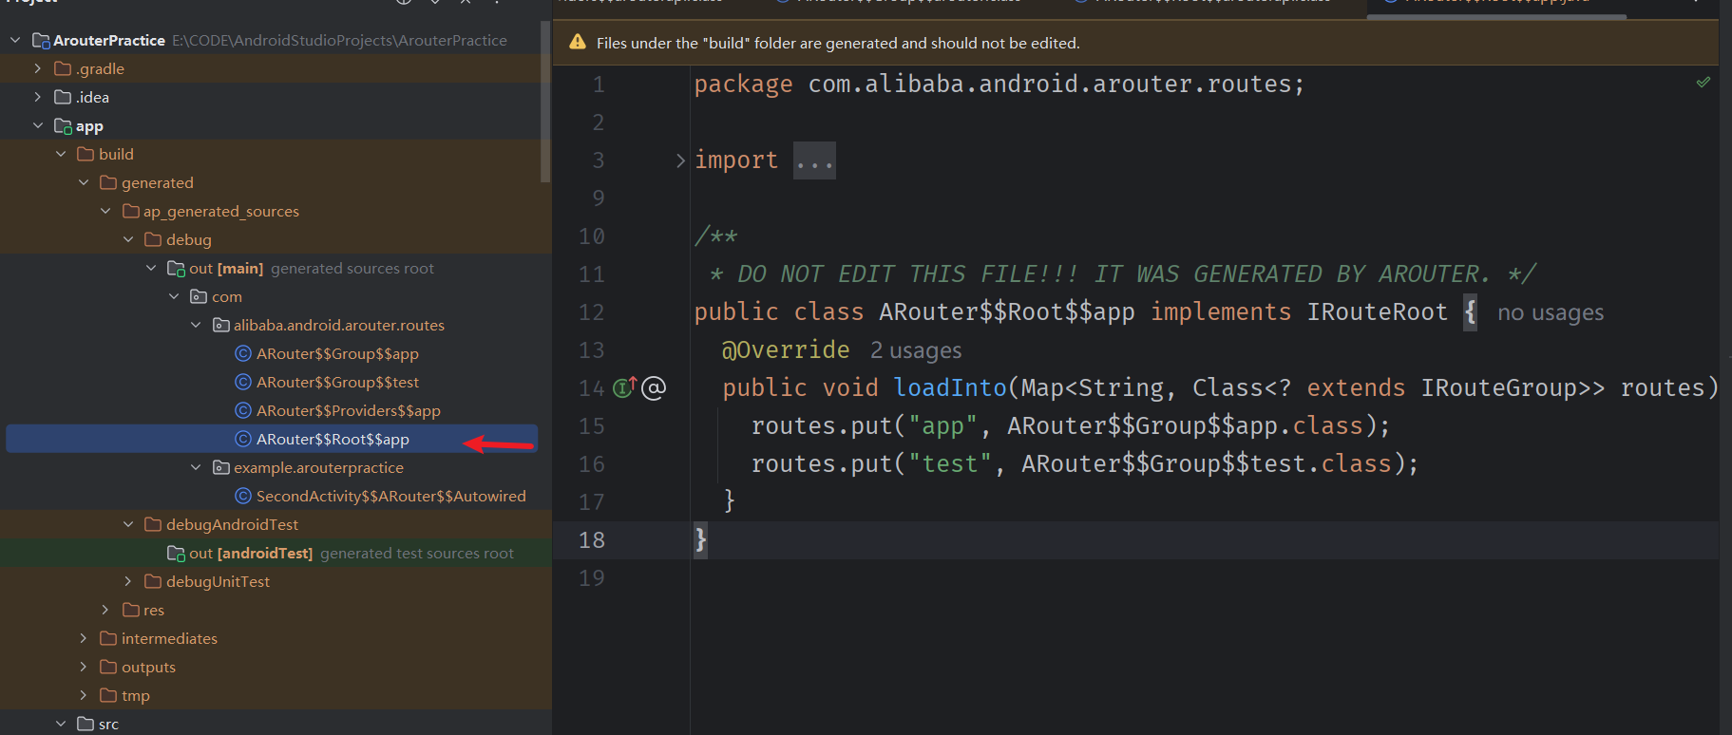Image resolution: width=1732 pixels, height=735 pixels.
Task: Click .gradle folder icon
Action: pyautogui.click(x=63, y=68)
